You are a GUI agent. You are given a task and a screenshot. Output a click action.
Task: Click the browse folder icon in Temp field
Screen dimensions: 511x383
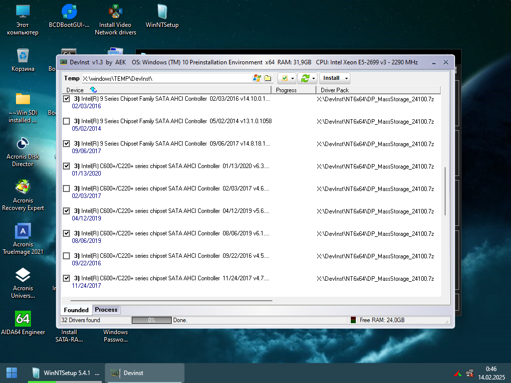(268, 78)
